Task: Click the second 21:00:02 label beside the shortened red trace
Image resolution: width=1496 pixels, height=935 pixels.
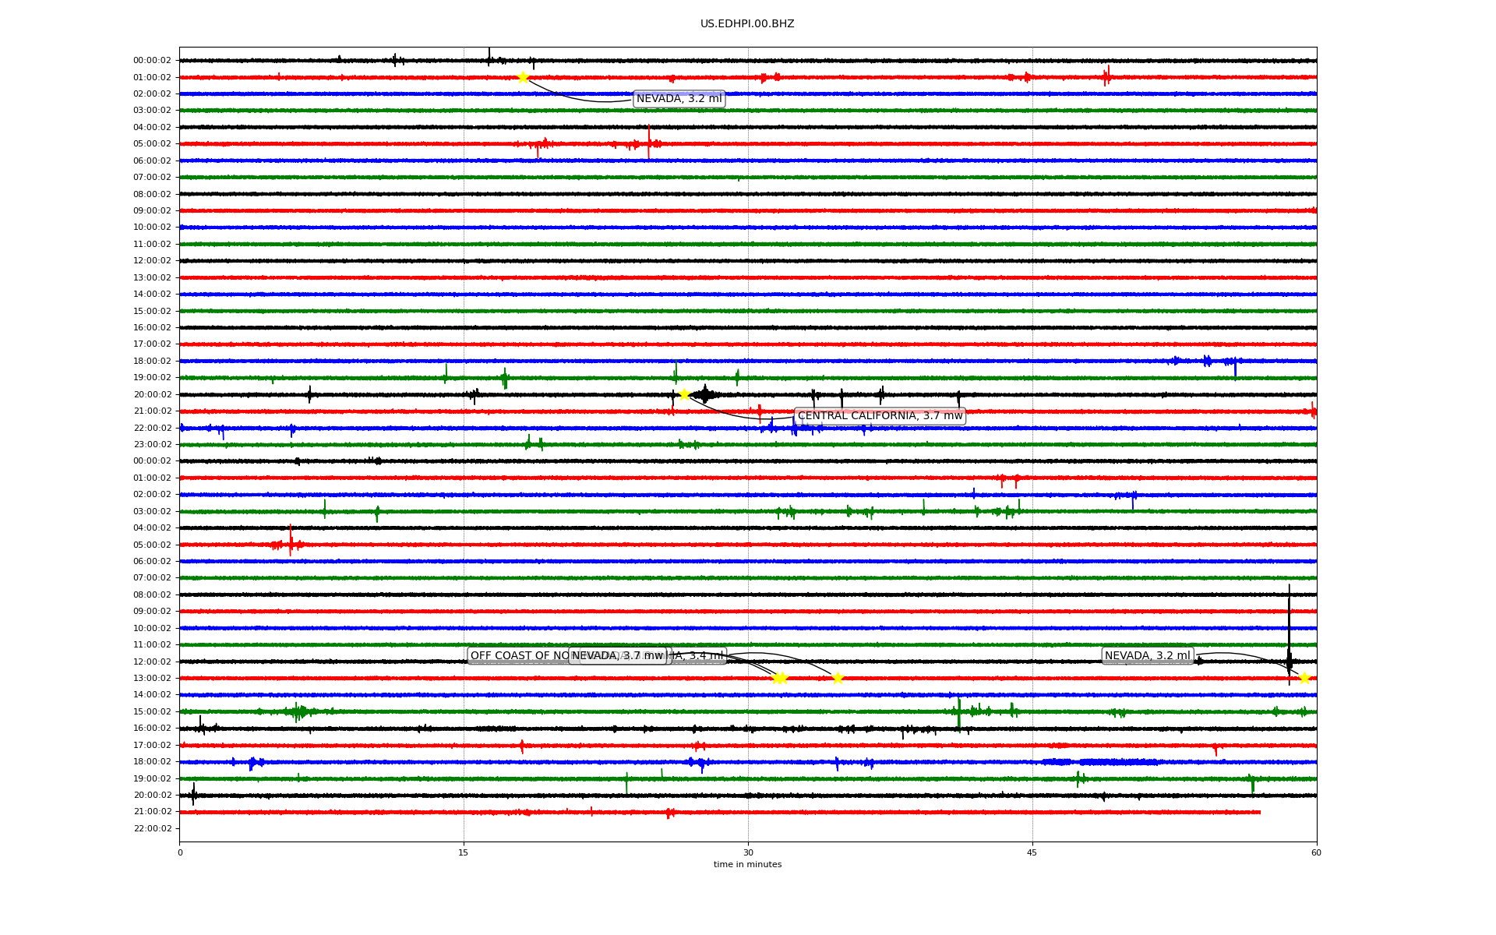Action: (x=152, y=812)
